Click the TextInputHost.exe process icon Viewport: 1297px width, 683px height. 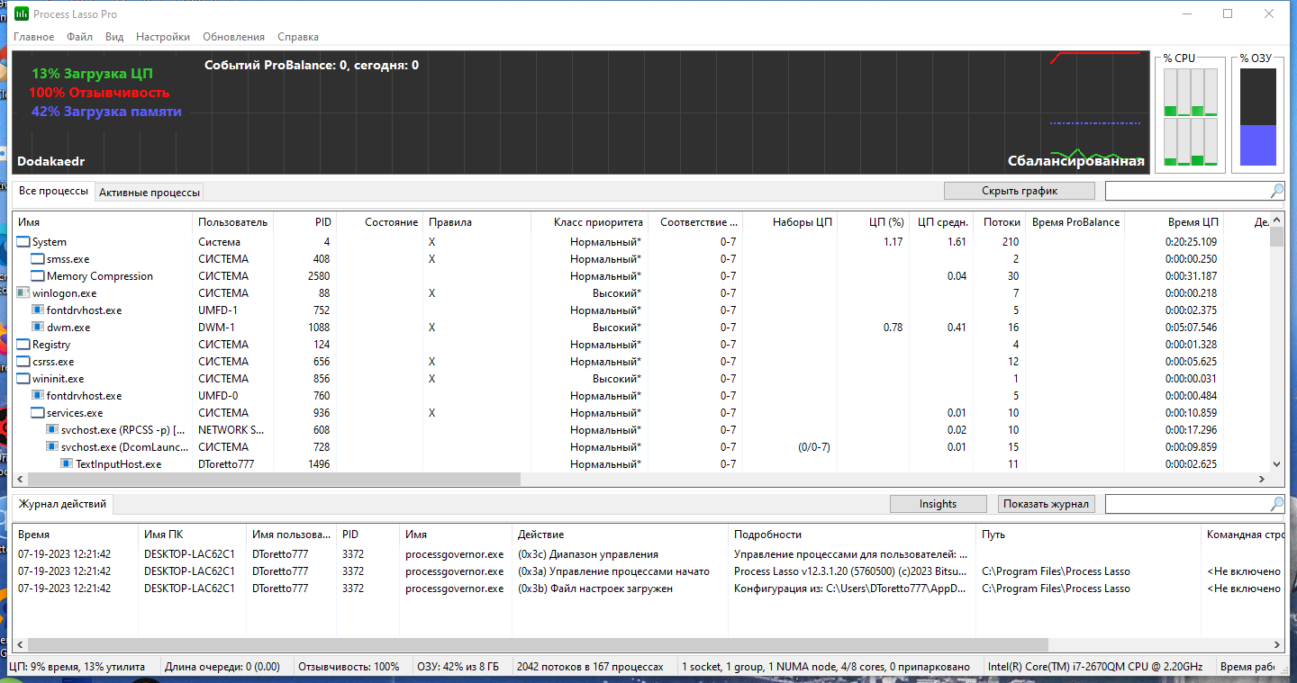(67, 464)
